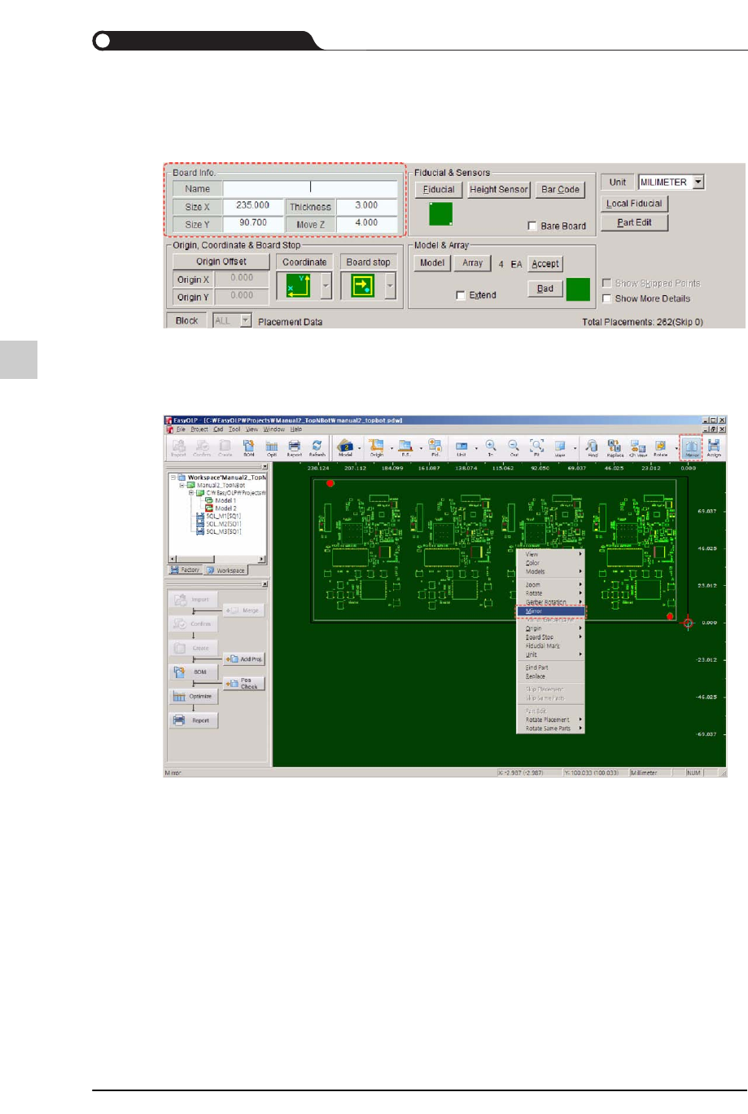Image resolution: width=748 pixels, height=1114 pixels.
Task: Click the Fid. fiducial toolbar icon
Action: (435, 447)
